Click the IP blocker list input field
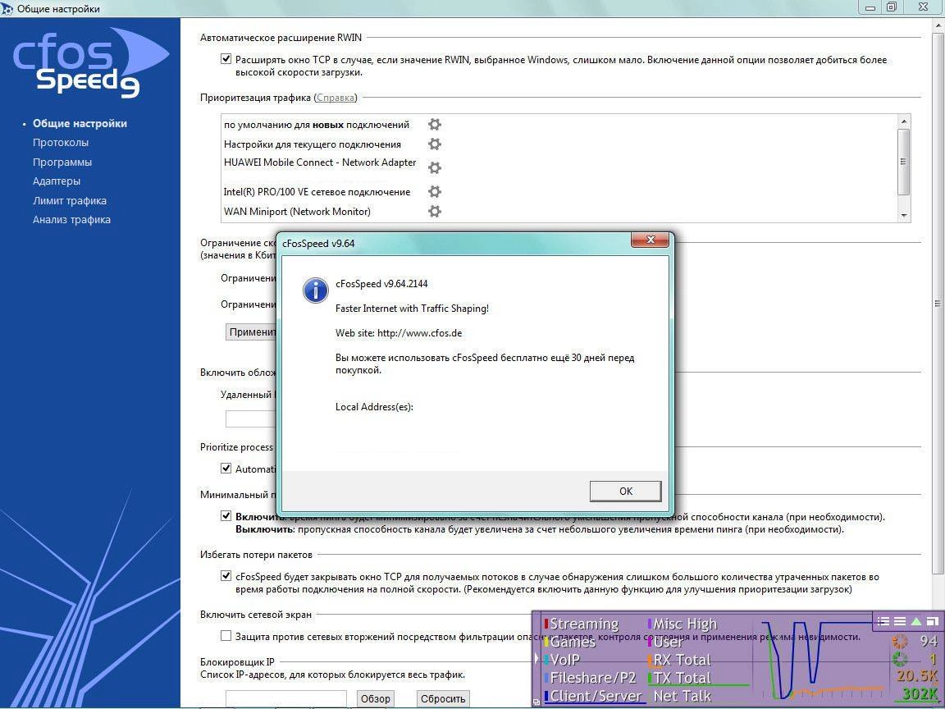The image size is (945, 709). [x=286, y=699]
